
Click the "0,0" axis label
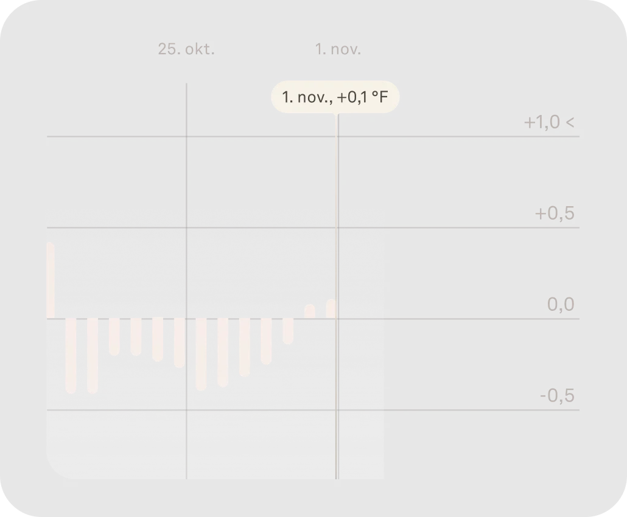[561, 305]
